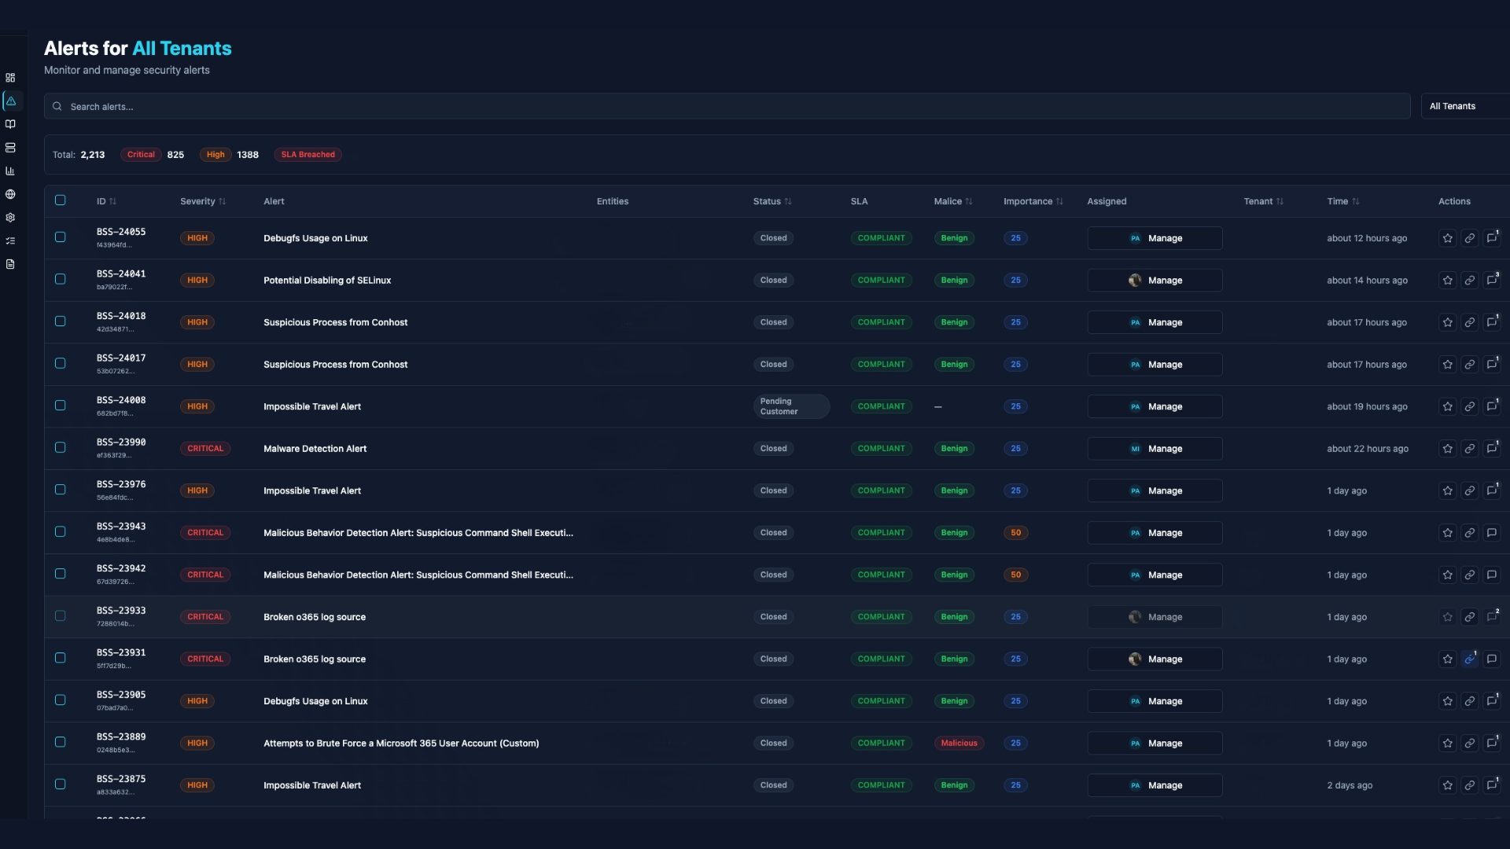Copy link for alert BSS-23875

tap(1469, 785)
